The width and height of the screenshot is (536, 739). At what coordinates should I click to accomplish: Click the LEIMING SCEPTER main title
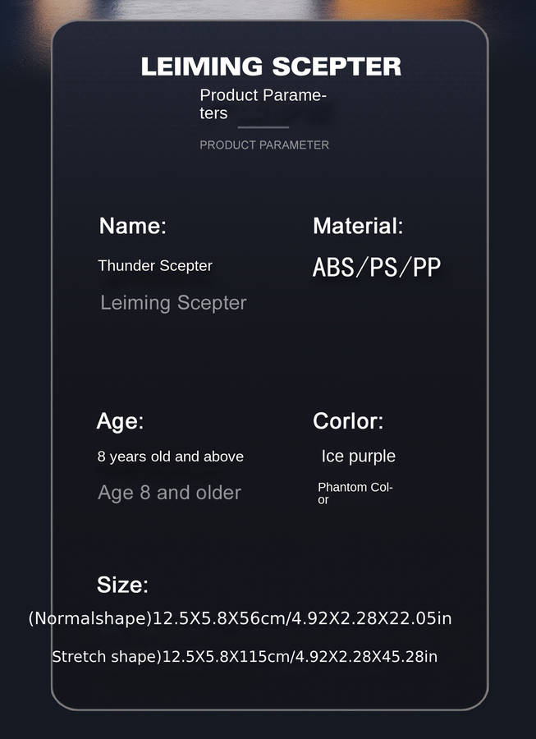point(271,67)
